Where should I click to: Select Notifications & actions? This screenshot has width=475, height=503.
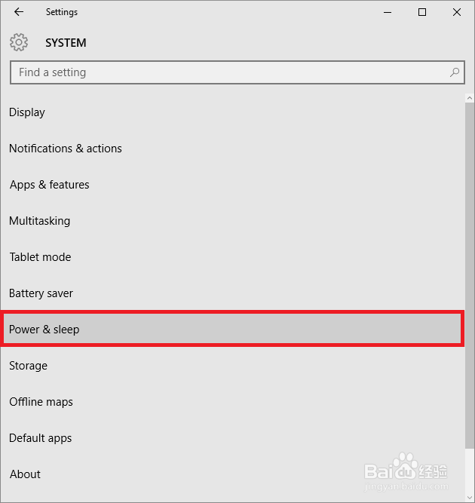pos(66,149)
